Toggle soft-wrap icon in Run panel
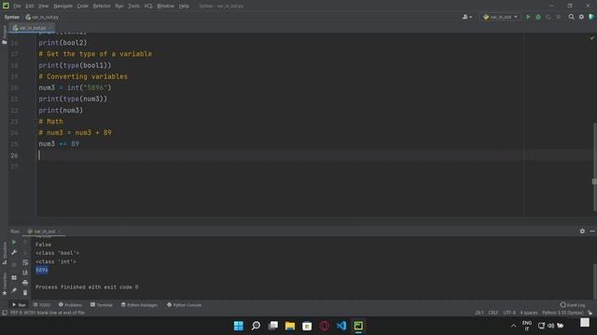597x335 pixels. click(x=25, y=262)
